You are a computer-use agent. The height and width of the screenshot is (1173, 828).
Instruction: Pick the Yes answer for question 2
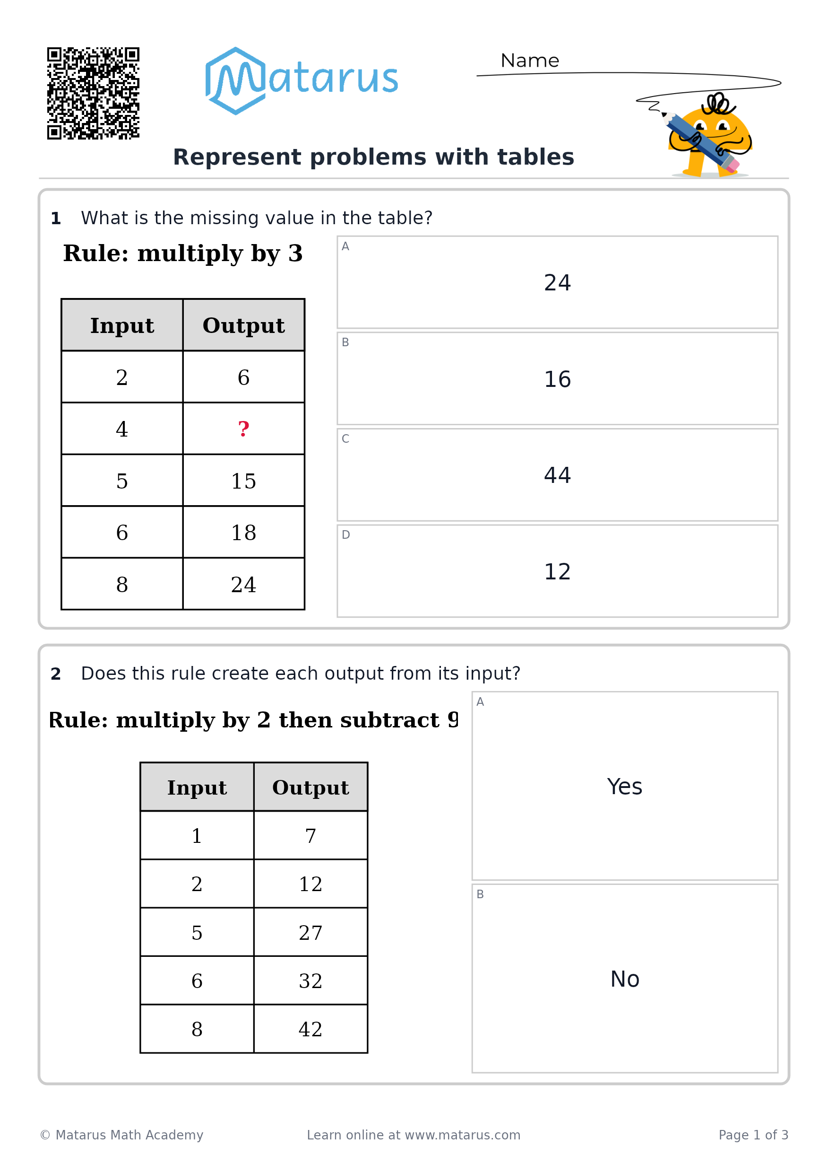[x=625, y=786]
